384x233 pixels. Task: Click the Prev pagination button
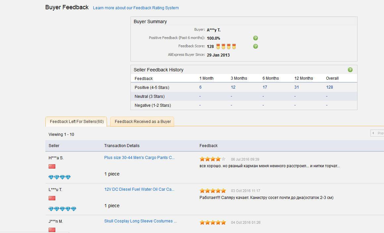[x=377, y=133]
